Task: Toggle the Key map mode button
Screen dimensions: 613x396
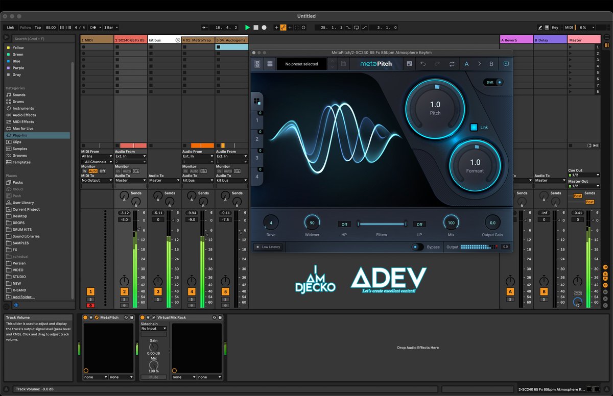Action: pyautogui.click(x=555, y=28)
